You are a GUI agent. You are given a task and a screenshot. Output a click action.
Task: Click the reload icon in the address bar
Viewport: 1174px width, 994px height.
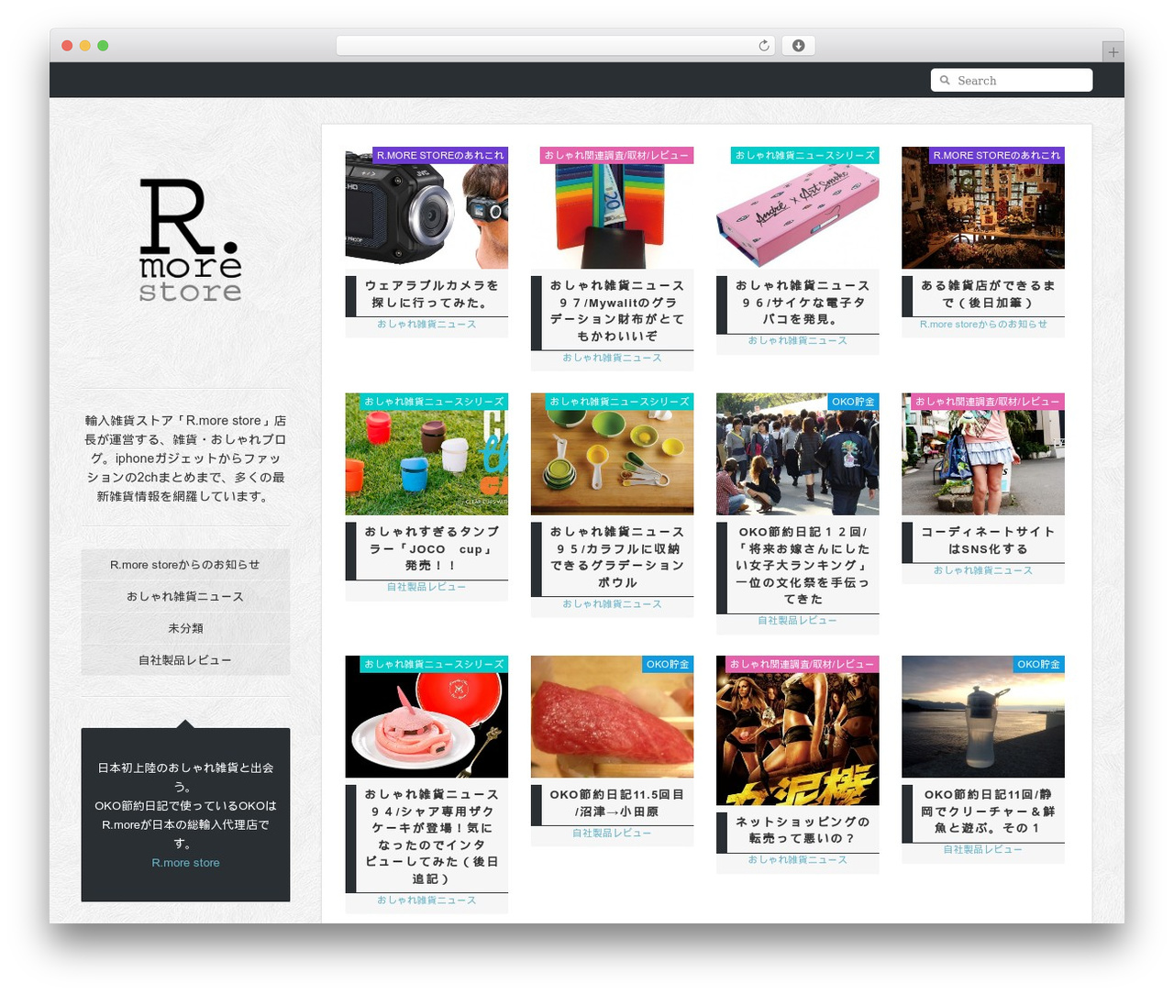click(764, 46)
